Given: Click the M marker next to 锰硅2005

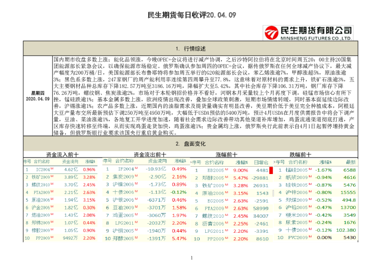Looking at the screenshot, I should tap(309, 169).
